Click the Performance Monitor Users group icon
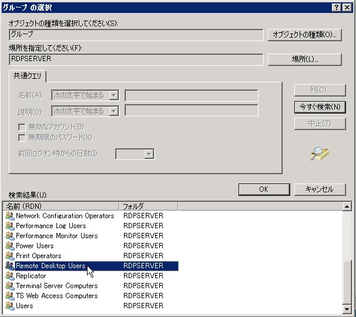Viewport: 356px width, 317px height. [10, 236]
